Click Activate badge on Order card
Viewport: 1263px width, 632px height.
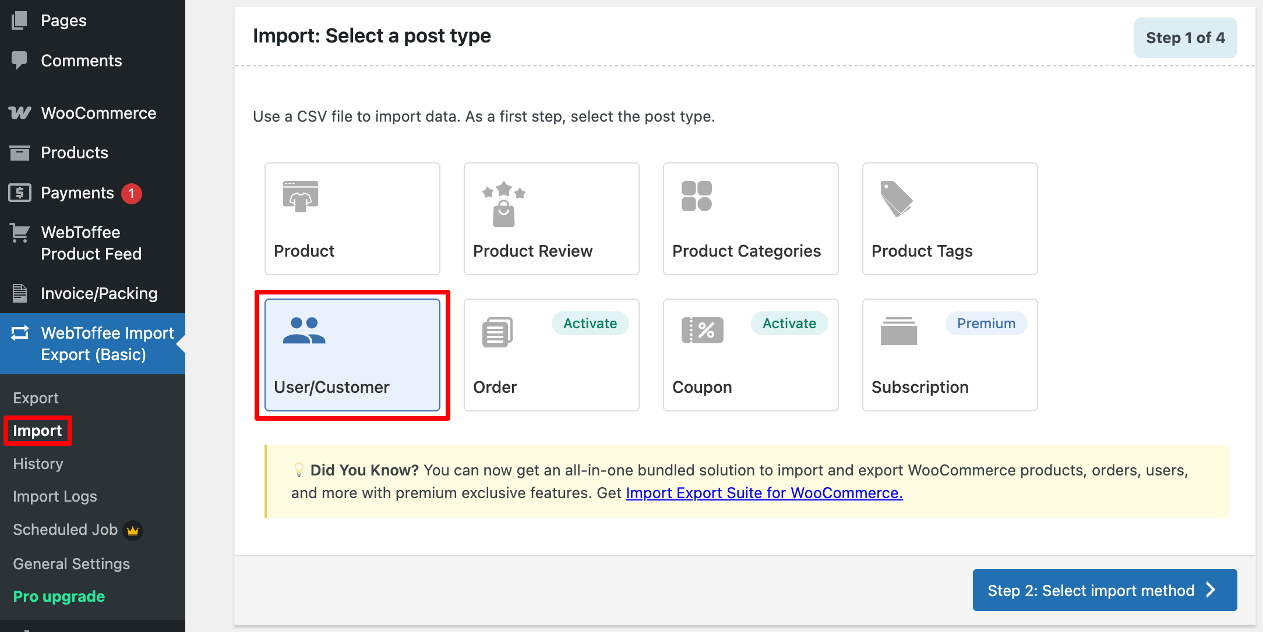[590, 324]
